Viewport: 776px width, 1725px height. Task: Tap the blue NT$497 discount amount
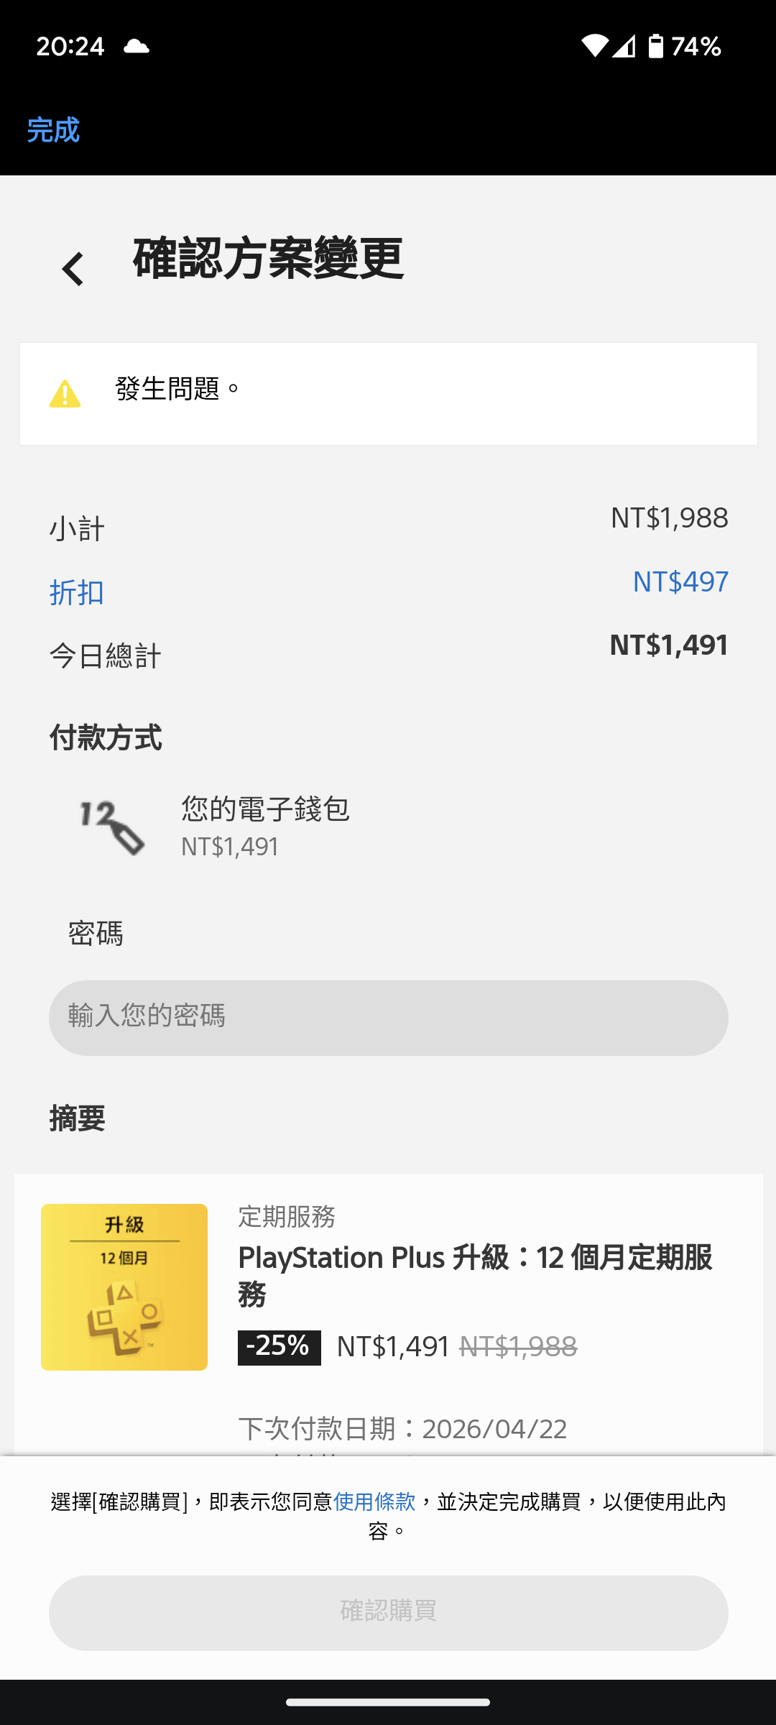coord(680,581)
